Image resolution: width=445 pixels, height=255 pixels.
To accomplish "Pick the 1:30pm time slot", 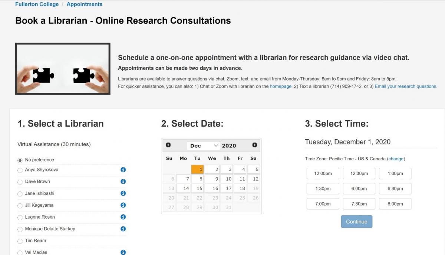I will tap(323, 189).
